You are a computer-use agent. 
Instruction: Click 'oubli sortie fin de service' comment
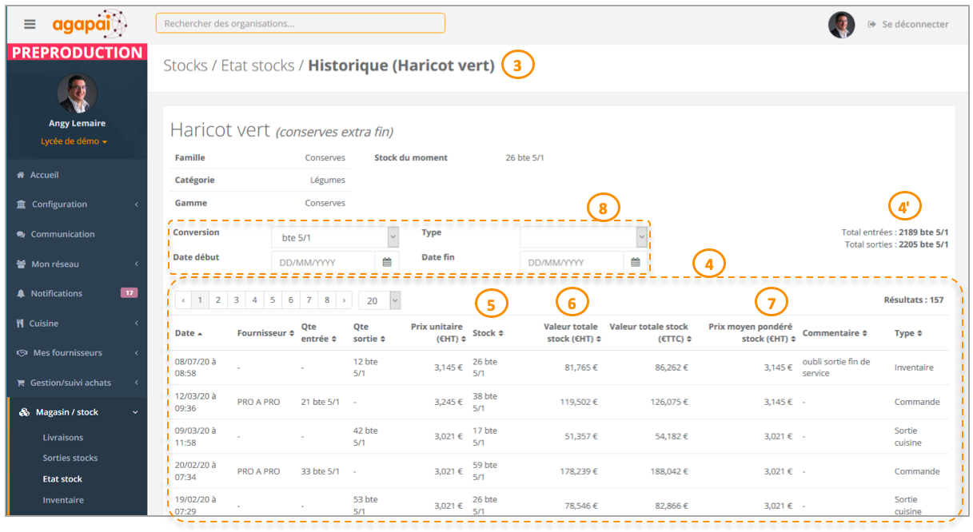(835, 367)
